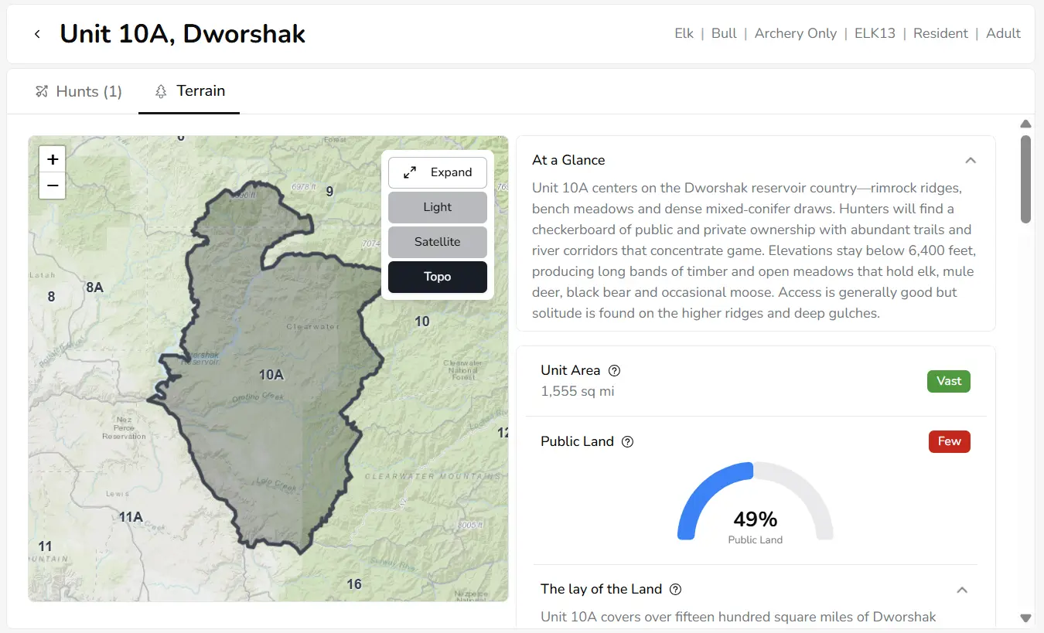The image size is (1044, 633).
Task: Click the Unit Area help question icon
Action: (x=614, y=370)
